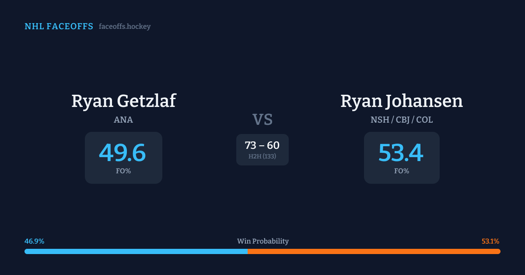Click the boundary between blue and orange bar segments

248,251
